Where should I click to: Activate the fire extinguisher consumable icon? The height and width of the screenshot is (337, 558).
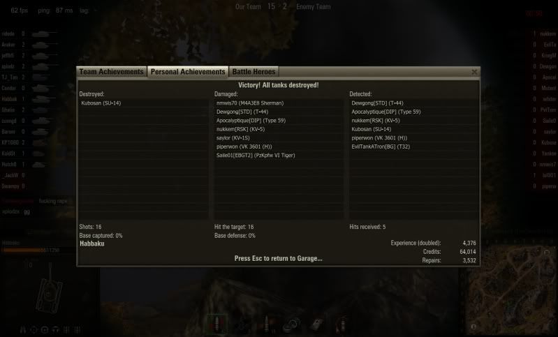[x=341, y=324]
